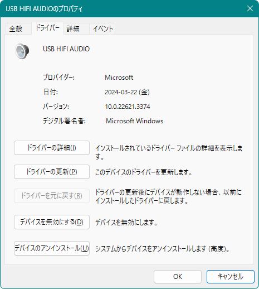The width and height of the screenshot is (259, 289).
Task: Click the description about uninstalling the device (高度)
Action: (162, 249)
